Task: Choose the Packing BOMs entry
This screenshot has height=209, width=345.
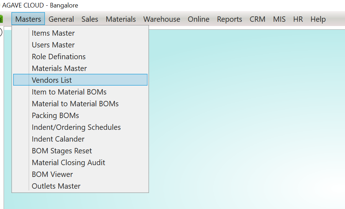Action: pyautogui.click(x=55, y=116)
